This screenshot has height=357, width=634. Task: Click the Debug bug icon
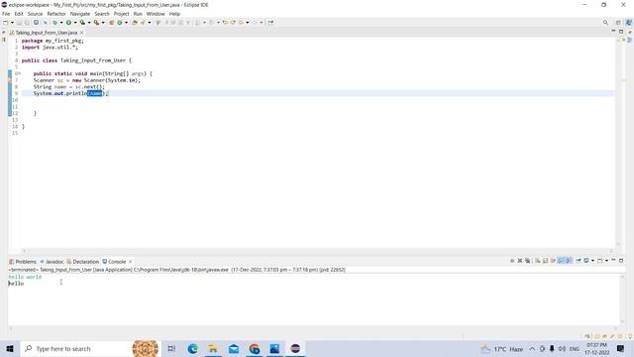pyautogui.click(x=55, y=23)
